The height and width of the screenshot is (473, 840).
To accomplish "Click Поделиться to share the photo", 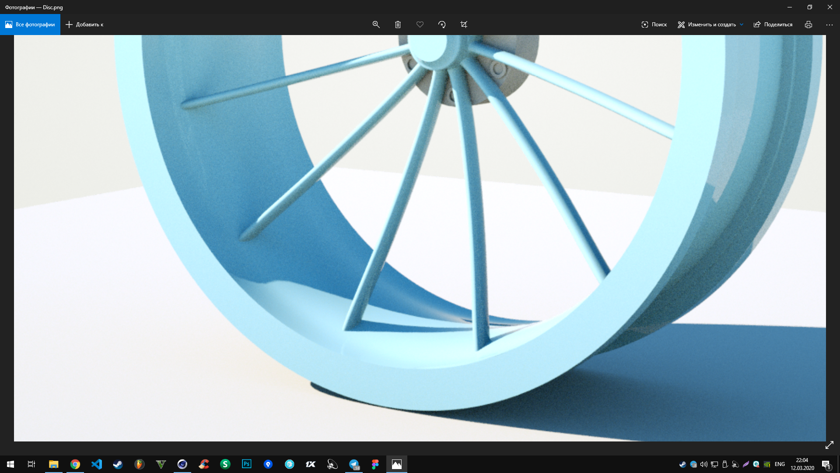I will [773, 25].
